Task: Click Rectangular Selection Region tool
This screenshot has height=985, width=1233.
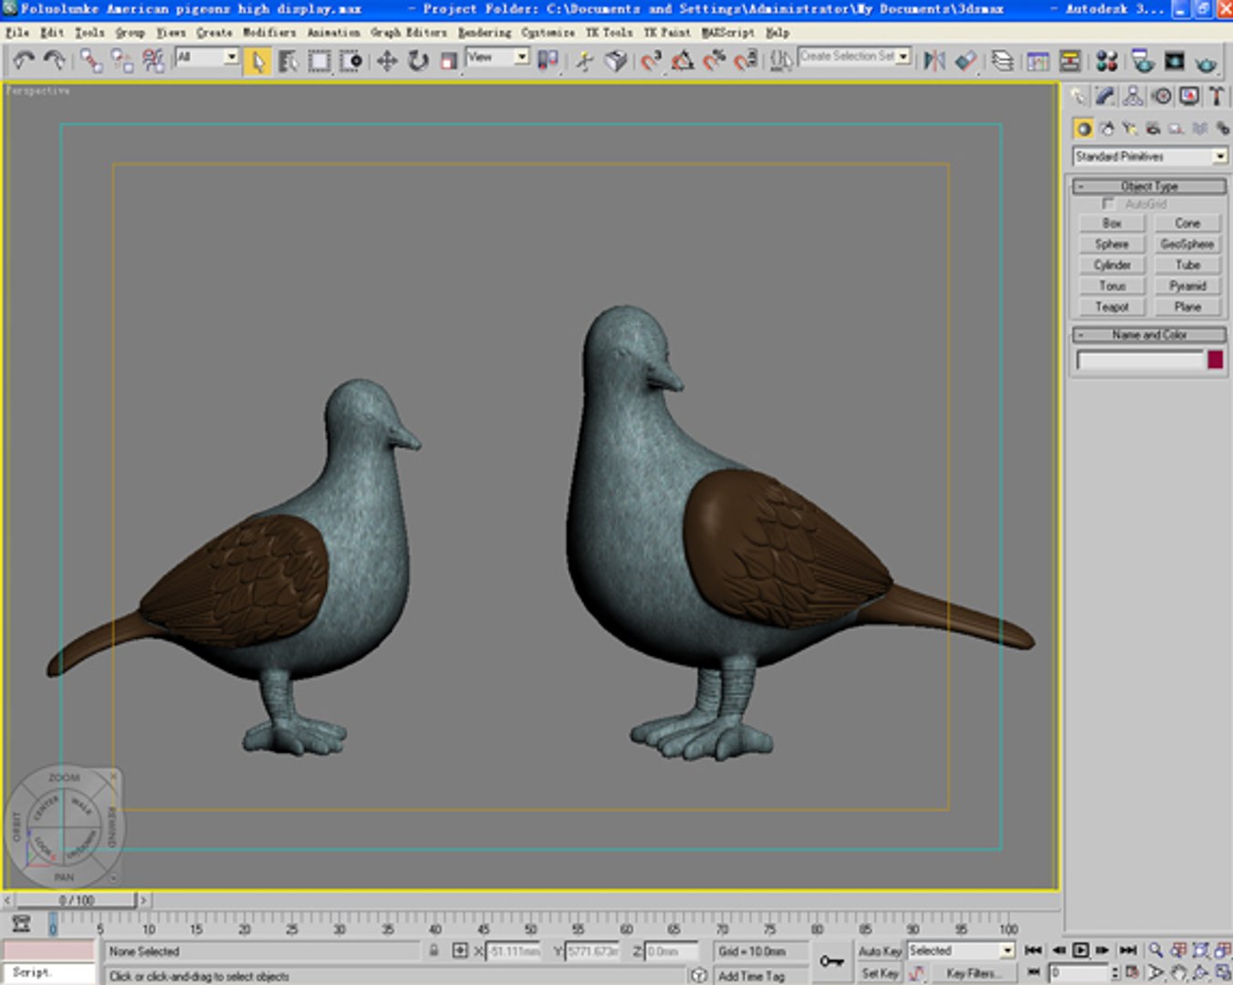Action: (x=319, y=61)
